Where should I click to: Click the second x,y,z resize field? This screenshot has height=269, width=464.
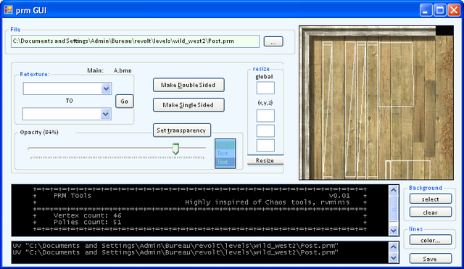coord(265,131)
